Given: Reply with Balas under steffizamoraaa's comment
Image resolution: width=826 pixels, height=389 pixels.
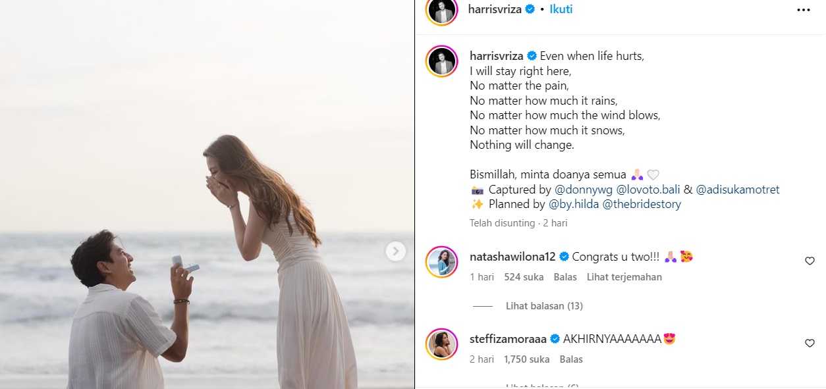Looking at the screenshot, I should (570, 359).
